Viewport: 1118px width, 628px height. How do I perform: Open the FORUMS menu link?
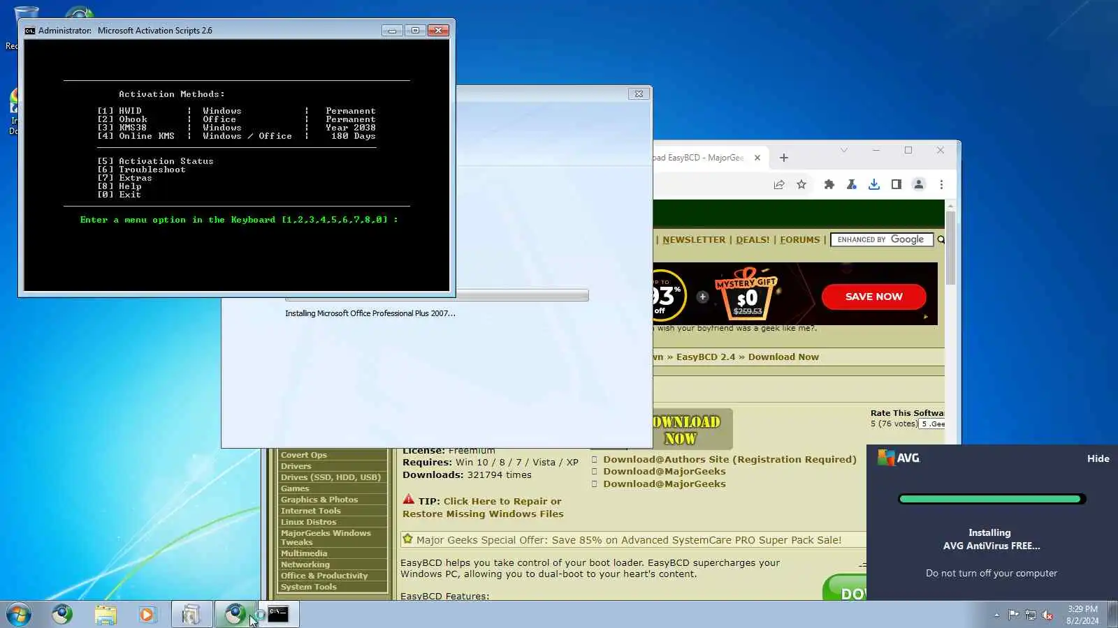coord(800,239)
